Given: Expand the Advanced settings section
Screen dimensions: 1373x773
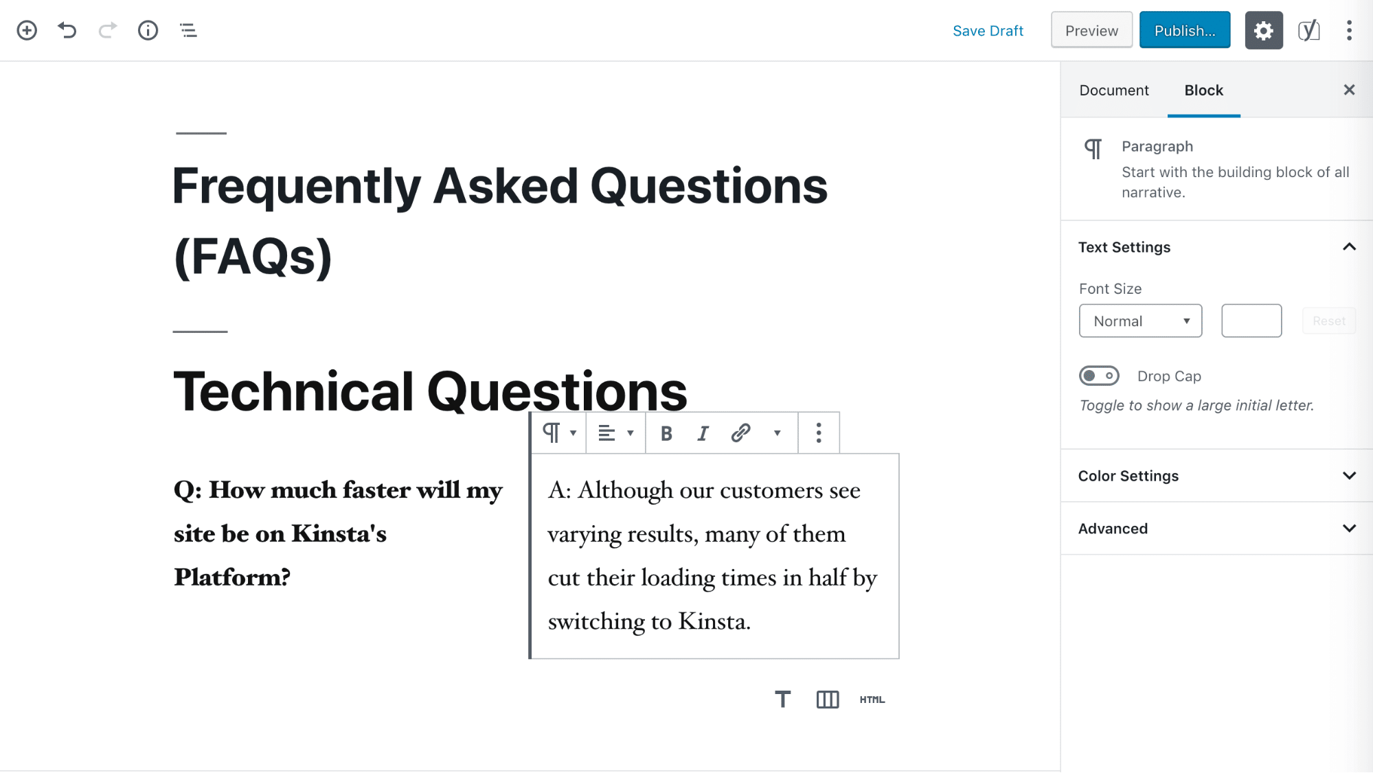Looking at the screenshot, I should [x=1216, y=528].
